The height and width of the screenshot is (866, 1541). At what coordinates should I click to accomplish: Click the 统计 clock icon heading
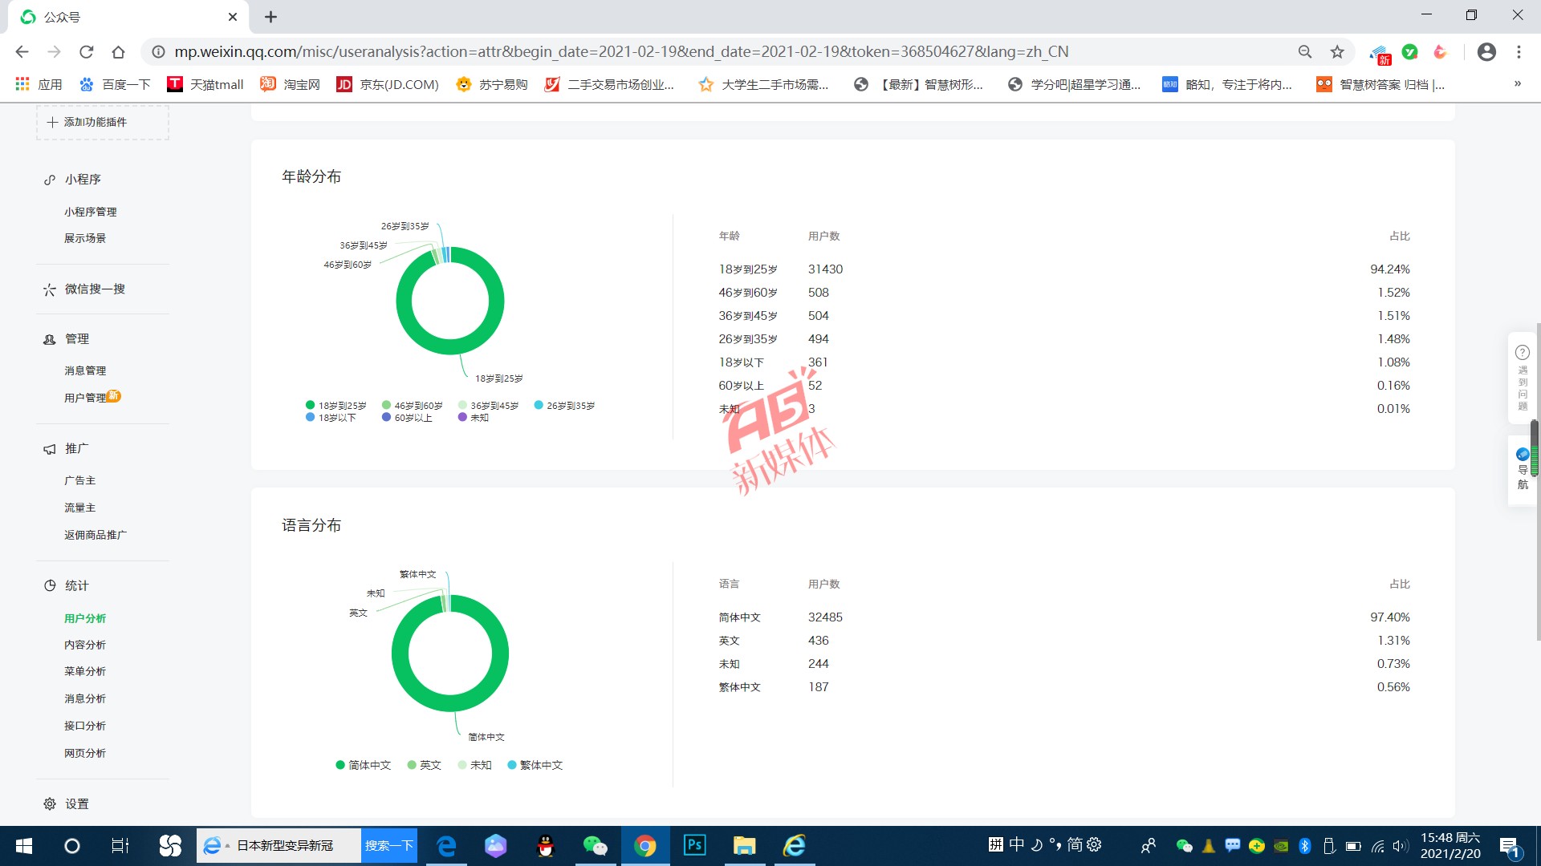(x=50, y=585)
